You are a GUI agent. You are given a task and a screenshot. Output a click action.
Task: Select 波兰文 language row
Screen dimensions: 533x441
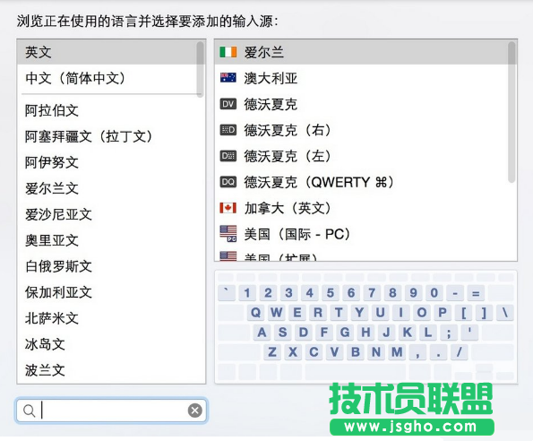111,370
